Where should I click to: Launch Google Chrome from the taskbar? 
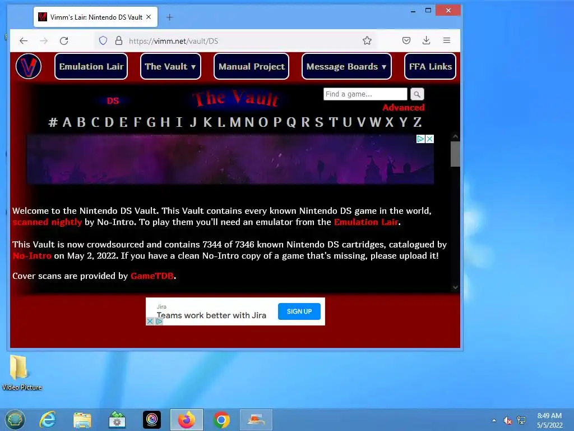click(221, 420)
